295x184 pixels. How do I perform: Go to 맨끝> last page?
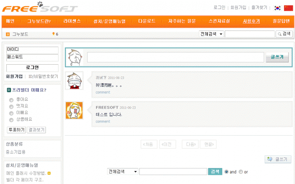[208, 144]
